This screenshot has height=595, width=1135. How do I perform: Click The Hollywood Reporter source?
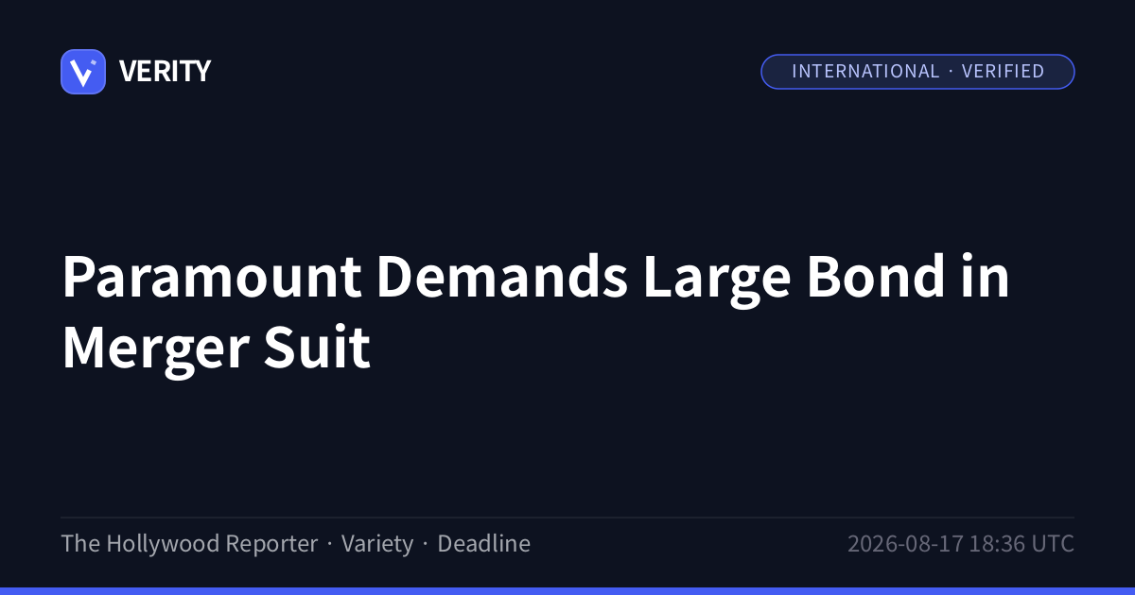(189, 544)
